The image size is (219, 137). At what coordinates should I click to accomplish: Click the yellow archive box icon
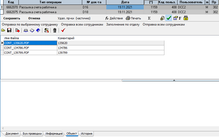pos(186,18)
